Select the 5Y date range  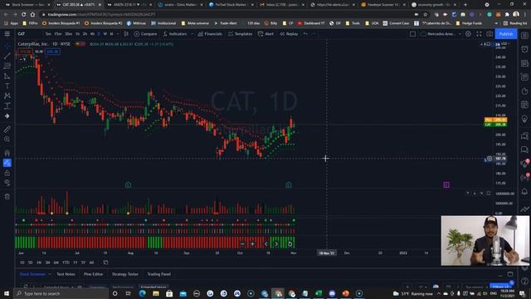(83, 262)
